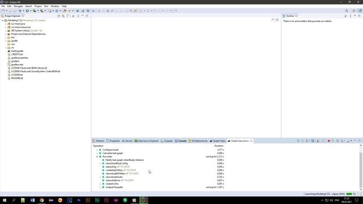Switch to the Gradle Tasks tab
This screenshot has height=204, width=363.
click(217, 141)
